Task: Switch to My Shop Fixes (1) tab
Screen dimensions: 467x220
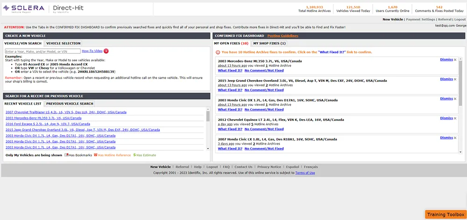Action: point(269,43)
